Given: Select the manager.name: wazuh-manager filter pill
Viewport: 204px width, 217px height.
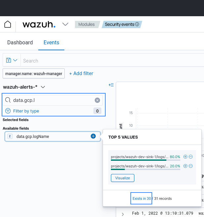Looking at the screenshot, I should click(34, 73).
